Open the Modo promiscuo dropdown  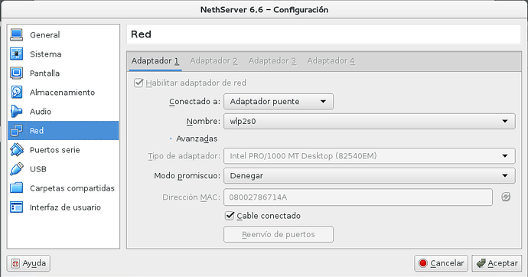[370, 176]
